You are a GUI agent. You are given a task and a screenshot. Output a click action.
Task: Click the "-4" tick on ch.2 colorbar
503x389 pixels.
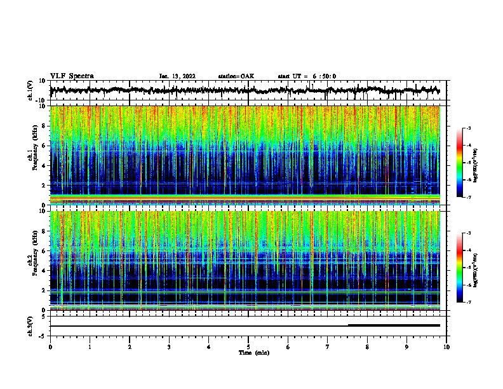(x=468, y=250)
